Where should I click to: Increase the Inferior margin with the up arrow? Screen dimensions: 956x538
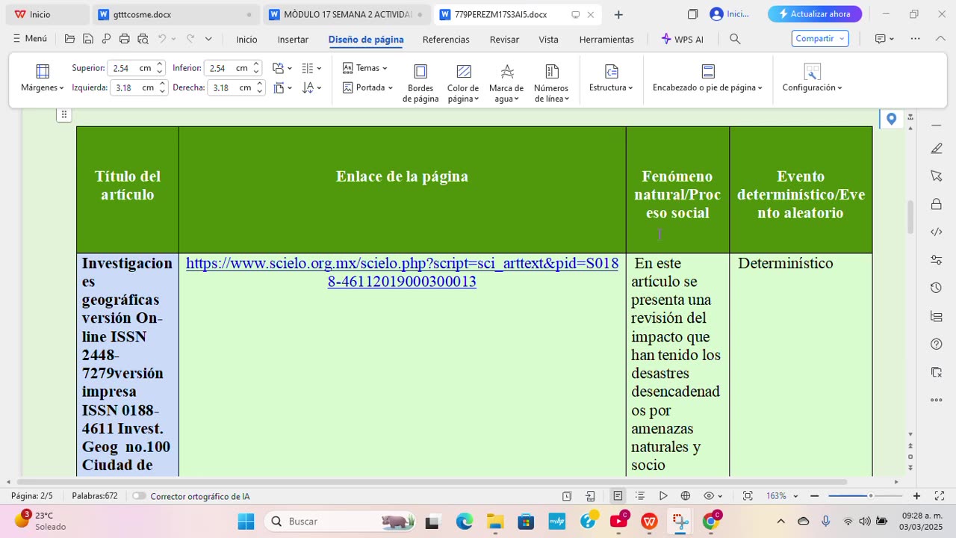point(256,64)
